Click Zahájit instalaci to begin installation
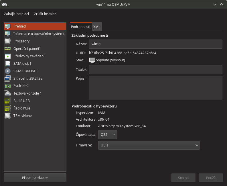The image size is (227, 186). pyautogui.click(x=16, y=14)
